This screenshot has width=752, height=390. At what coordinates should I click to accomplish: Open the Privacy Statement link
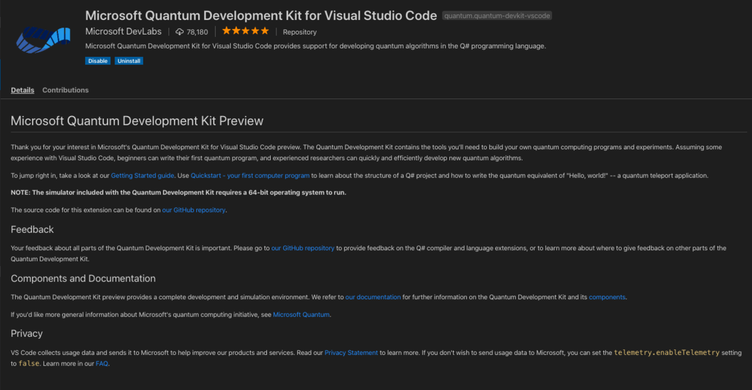point(351,353)
